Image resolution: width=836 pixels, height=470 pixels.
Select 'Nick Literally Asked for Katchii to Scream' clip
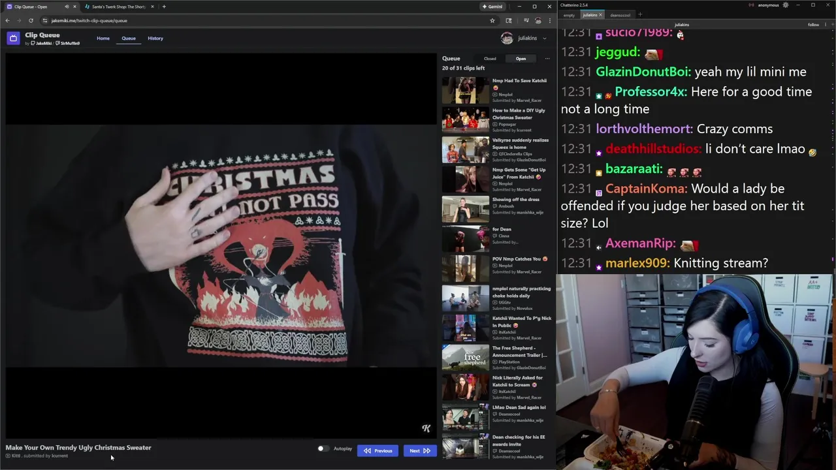click(x=498, y=388)
